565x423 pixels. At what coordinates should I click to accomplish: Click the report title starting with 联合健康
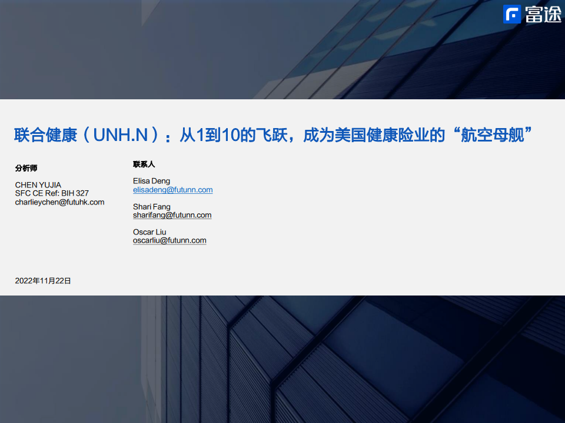point(273,135)
